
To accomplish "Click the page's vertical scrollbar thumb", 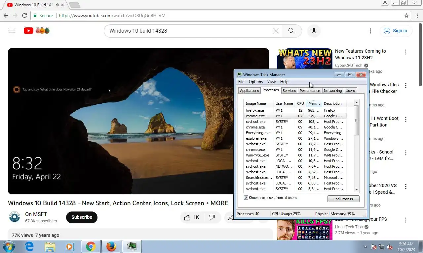I will (x=420, y=54).
